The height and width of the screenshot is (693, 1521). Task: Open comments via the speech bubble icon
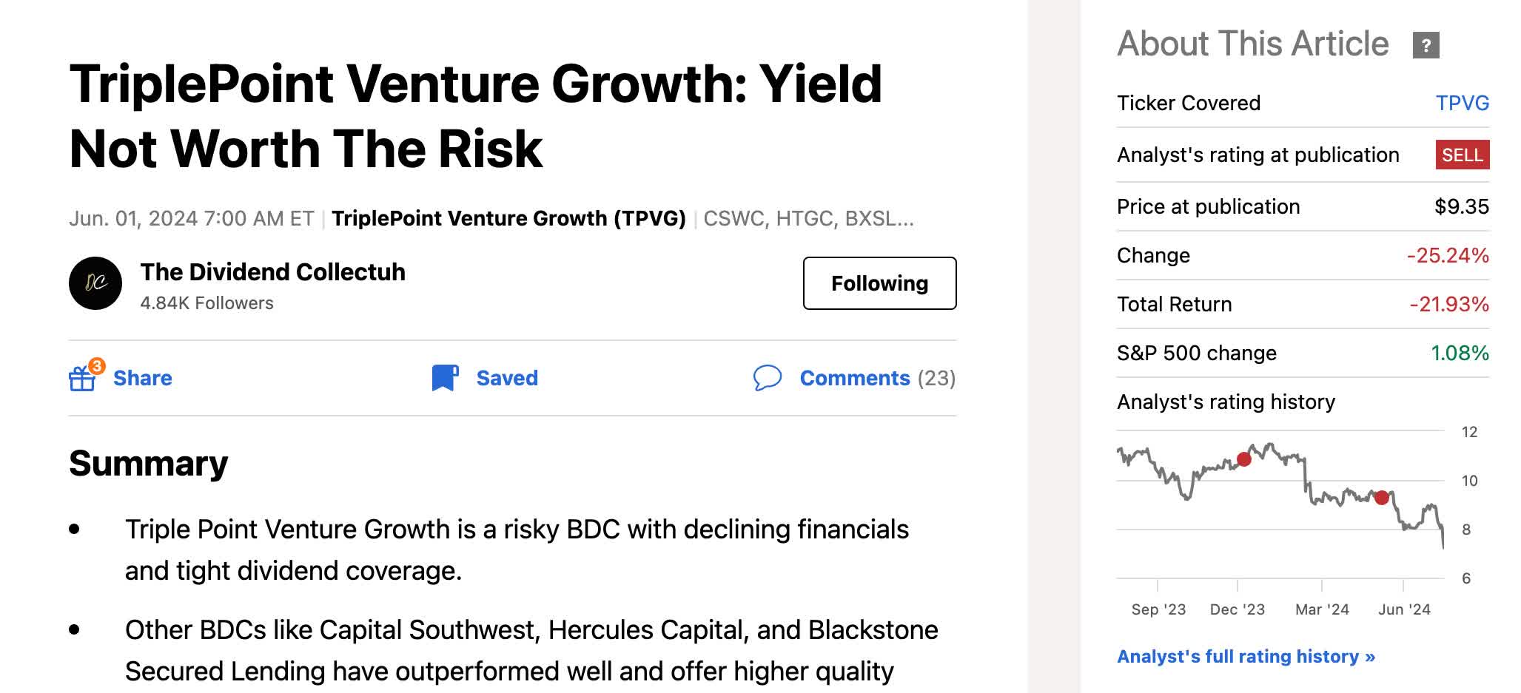768,378
